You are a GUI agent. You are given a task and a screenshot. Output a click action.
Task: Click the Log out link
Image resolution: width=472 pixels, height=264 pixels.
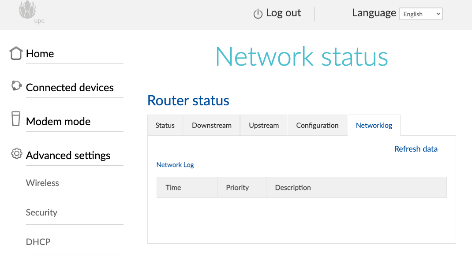click(x=283, y=13)
